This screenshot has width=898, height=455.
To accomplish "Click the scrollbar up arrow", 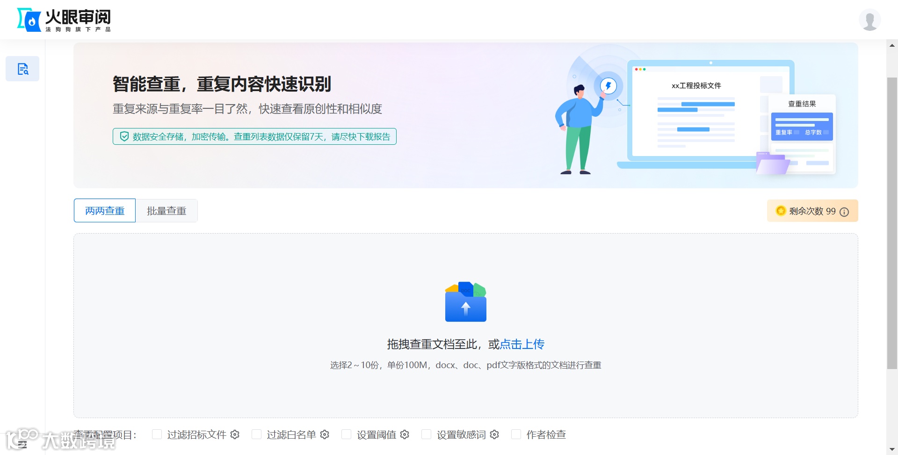I will tap(892, 45).
